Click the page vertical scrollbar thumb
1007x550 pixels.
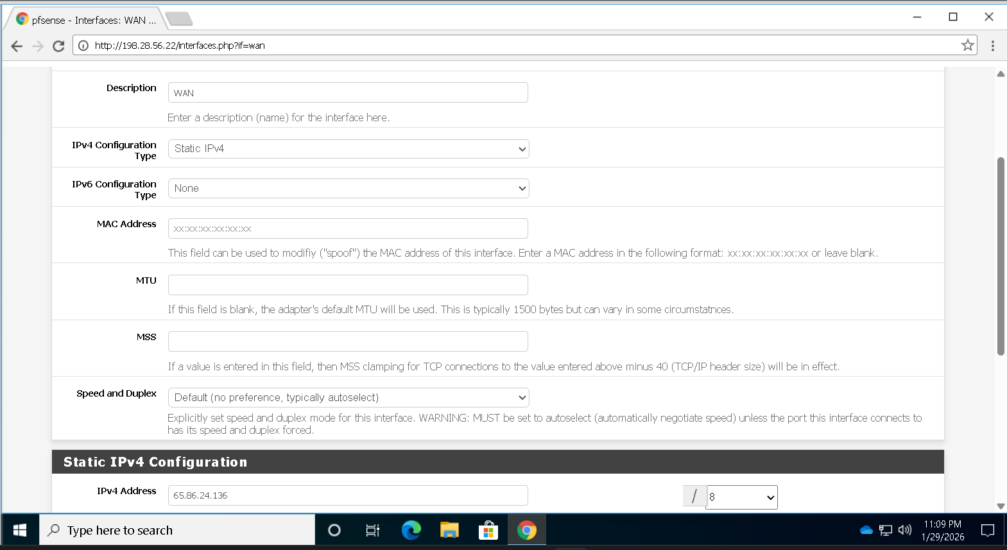point(1000,257)
